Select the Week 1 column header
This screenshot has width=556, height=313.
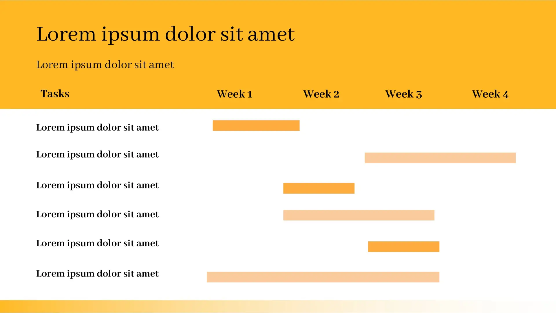point(235,94)
